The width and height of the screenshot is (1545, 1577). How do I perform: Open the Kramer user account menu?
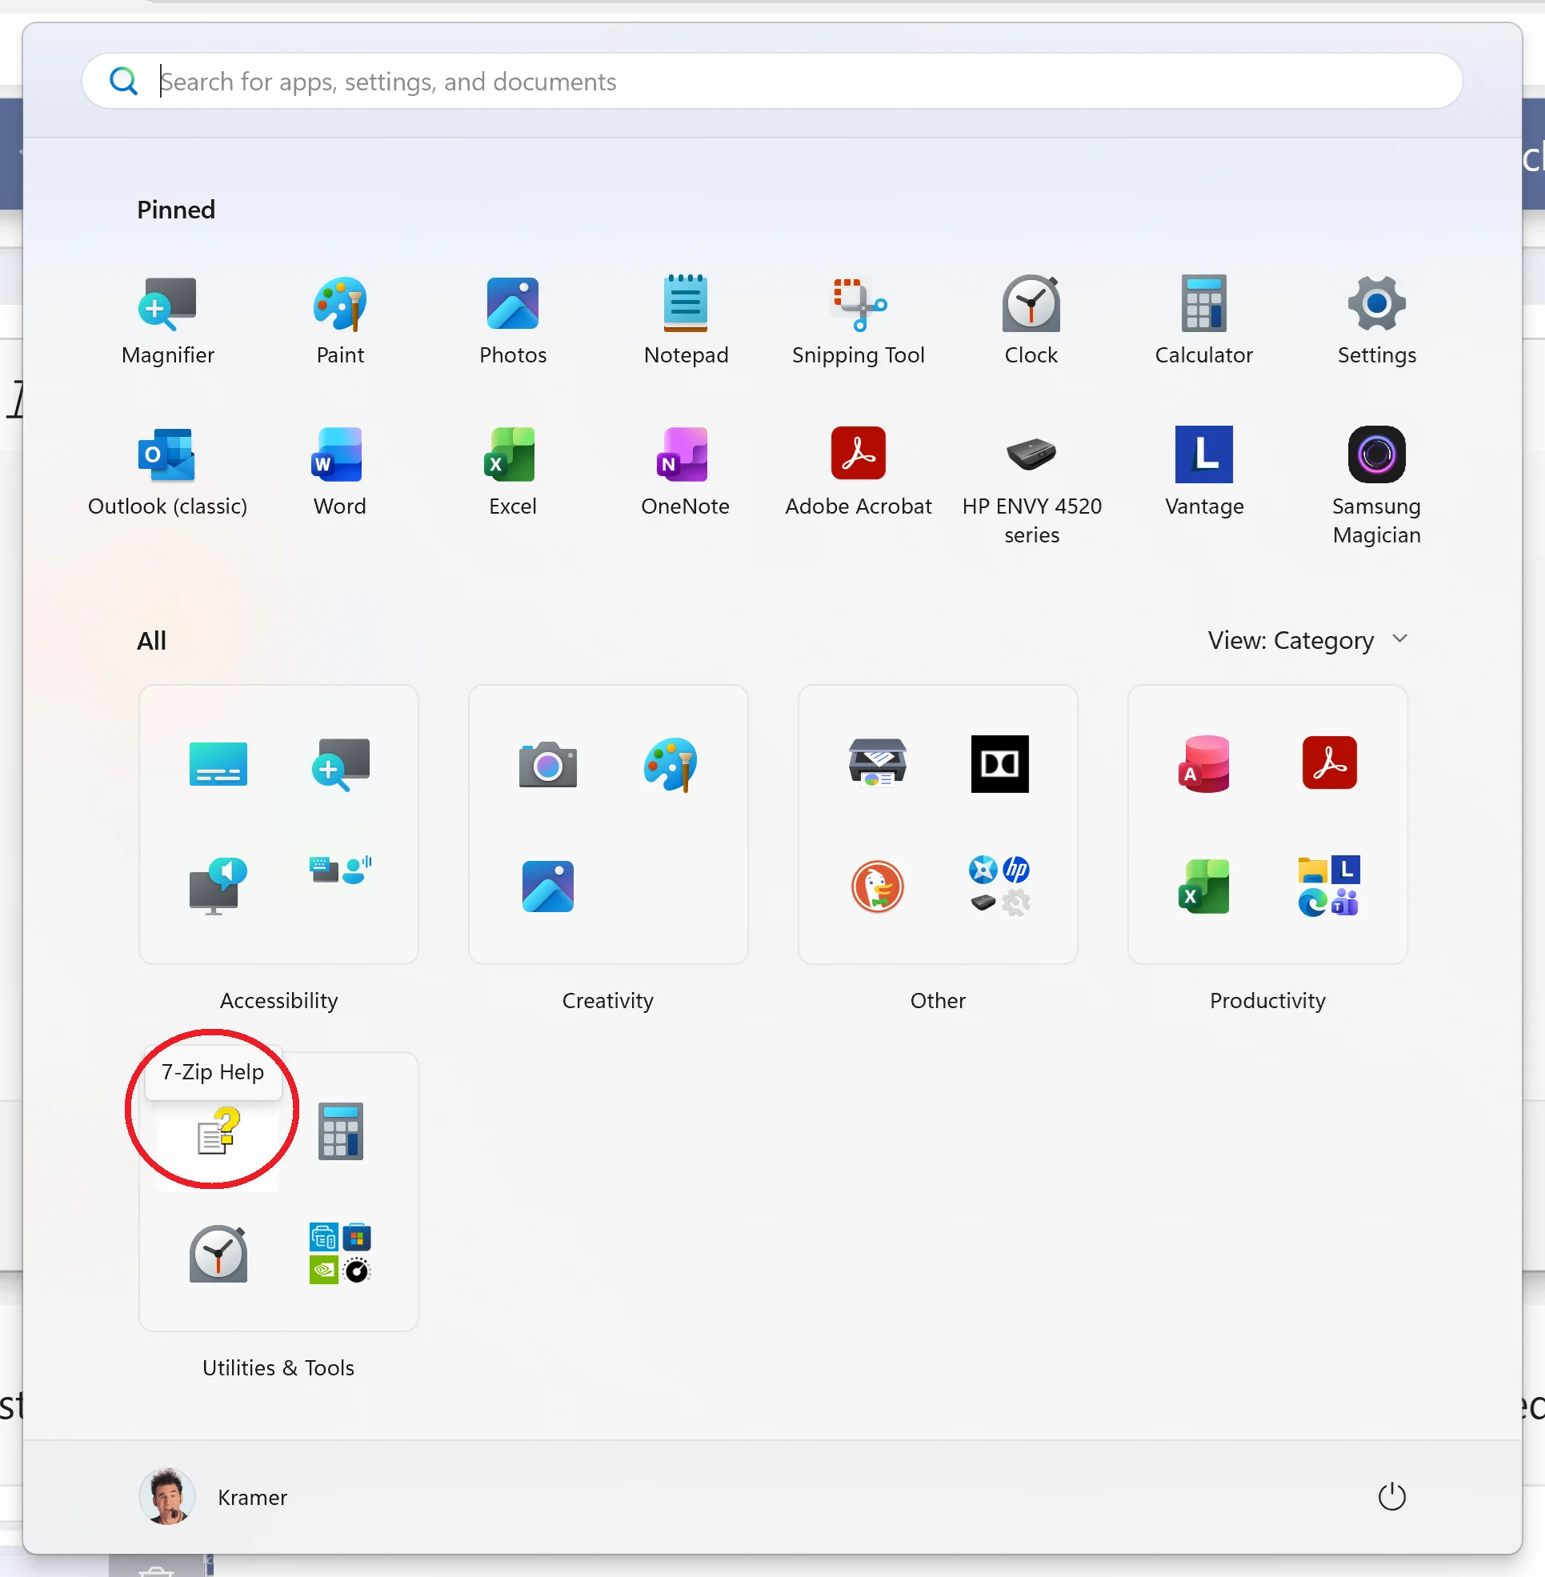click(214, 1499)
